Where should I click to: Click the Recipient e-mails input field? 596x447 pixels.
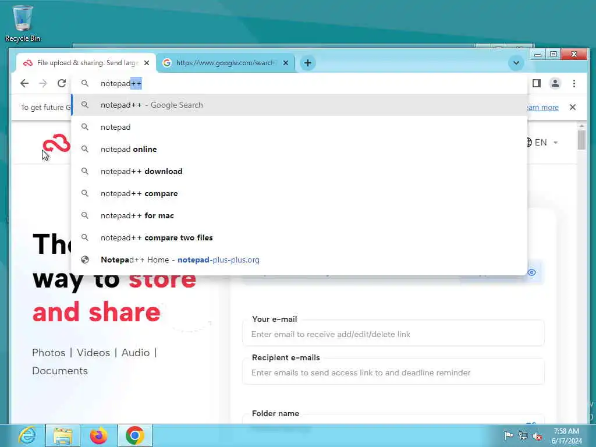pos(393,372)
